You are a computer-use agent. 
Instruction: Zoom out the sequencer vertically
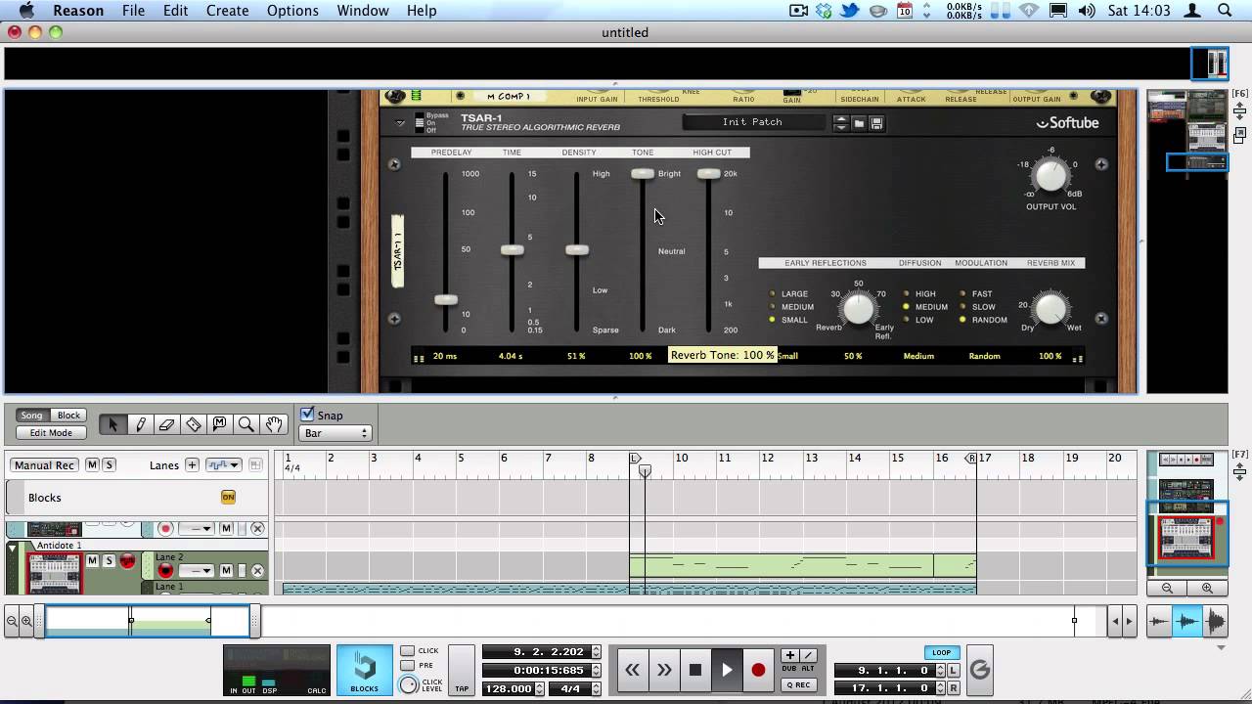(1167, 588)
